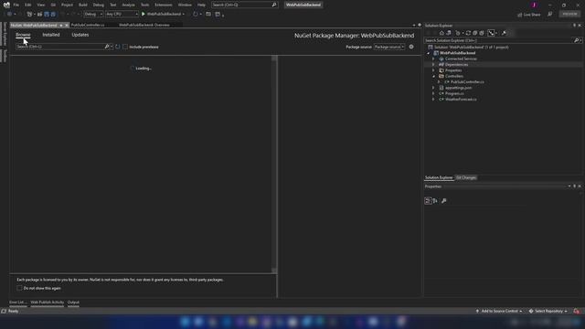Viewport: 585px width, 329px height.
Task: Click Add to Source Control
Action: [499, 311]
